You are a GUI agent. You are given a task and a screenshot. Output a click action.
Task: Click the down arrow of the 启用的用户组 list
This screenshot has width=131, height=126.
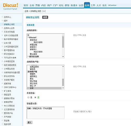(63, 88)
